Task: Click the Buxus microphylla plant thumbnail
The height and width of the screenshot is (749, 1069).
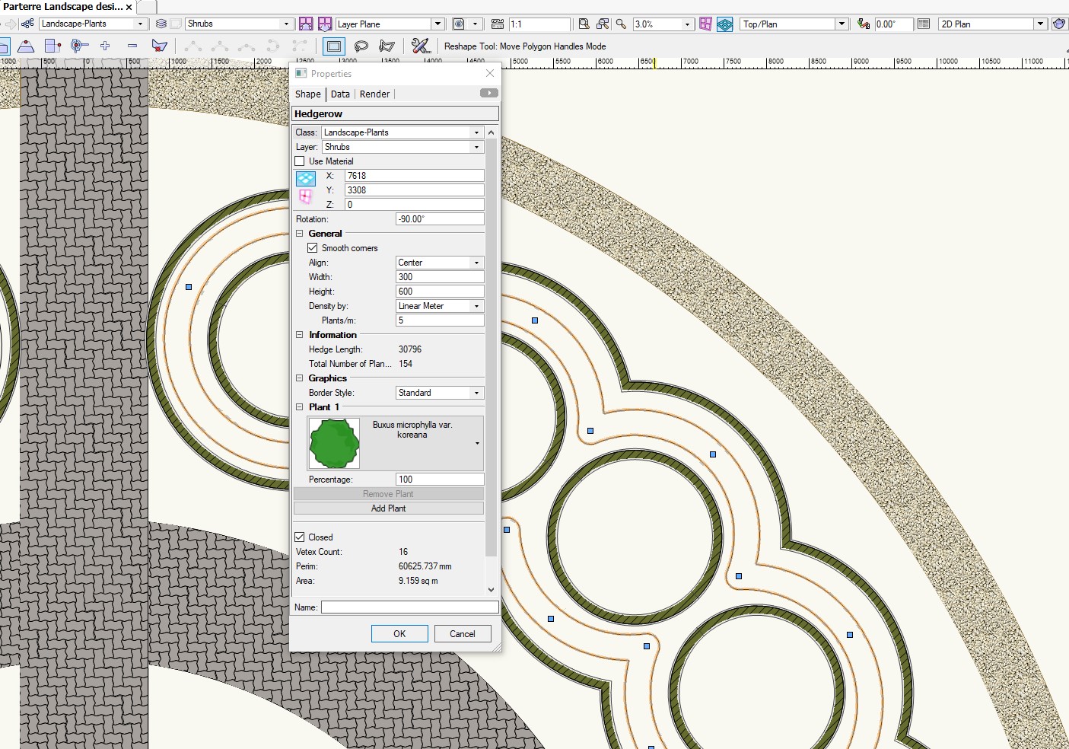Action: (334, 444)
